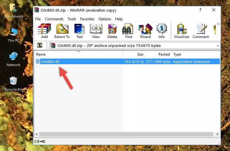
Task: Sort by Name column header
Action: [x=78, y=54]
